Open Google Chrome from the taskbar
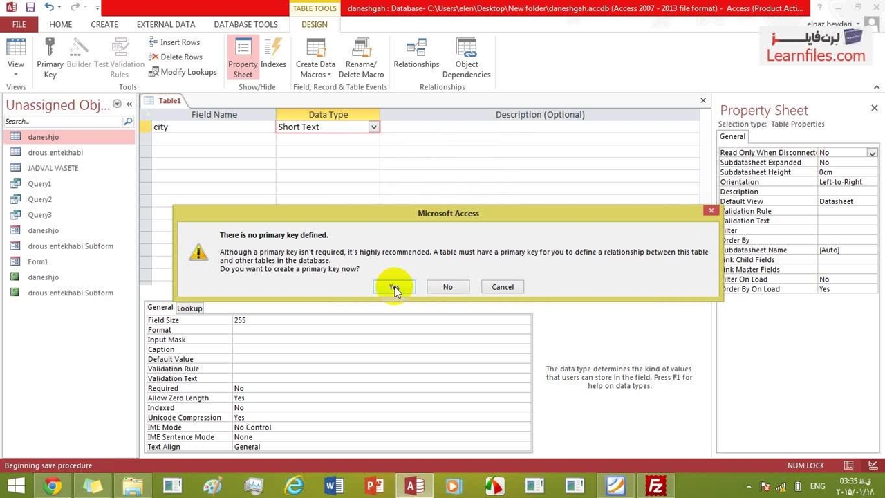885x498 pixels. tap(53, 486)
